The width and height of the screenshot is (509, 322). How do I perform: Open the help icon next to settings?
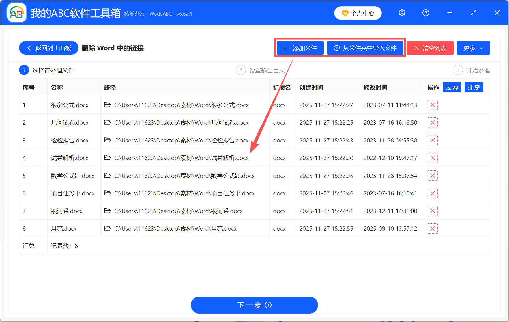[426, 13]
